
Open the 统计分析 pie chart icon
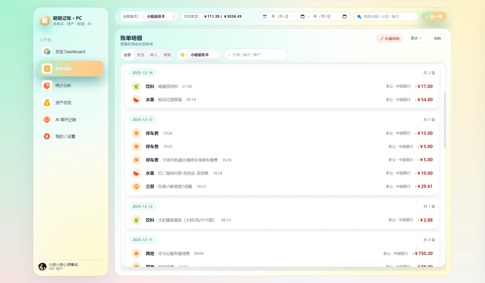pos(47,85)
